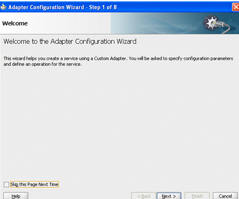Click the Welcome to the Adapter Configuration Wizard heading

(x=70, y=41)
